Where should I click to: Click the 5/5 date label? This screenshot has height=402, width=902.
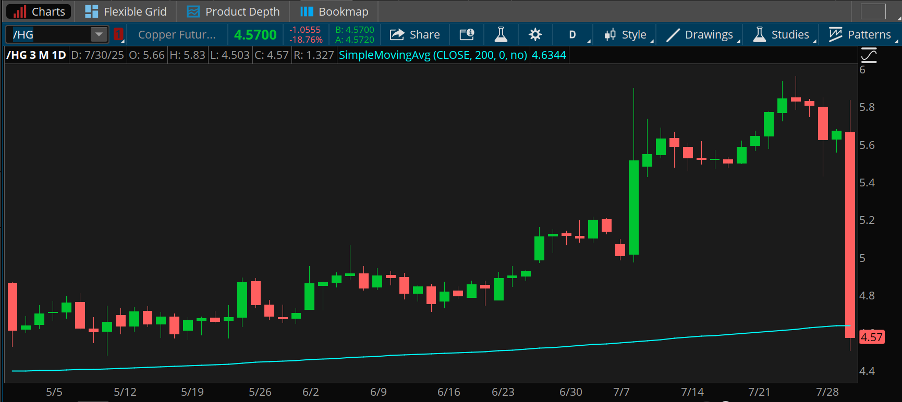[54, 392]
